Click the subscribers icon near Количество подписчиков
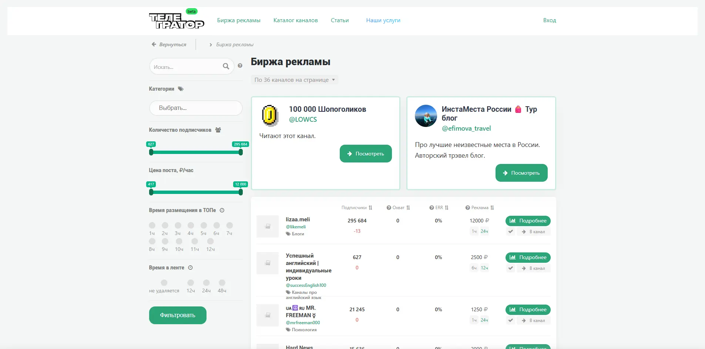Screen dimensions: 705x349 [x=219, y=130]
